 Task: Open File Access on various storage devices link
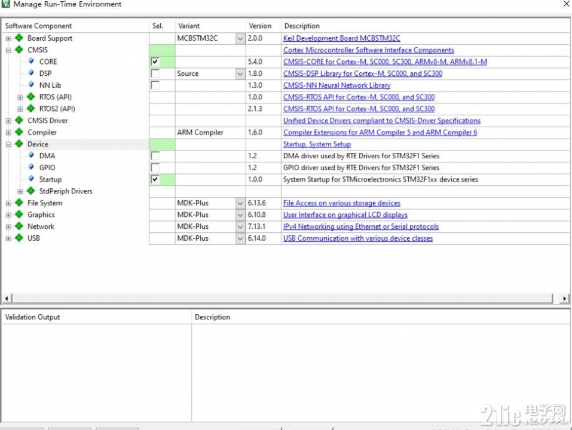coord(342,203)
